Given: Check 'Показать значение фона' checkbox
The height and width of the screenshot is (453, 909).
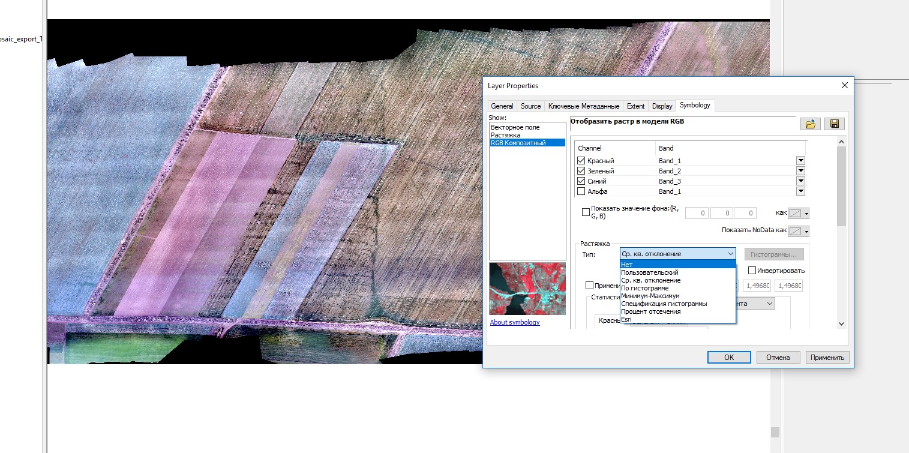Looking at the screenshot, I should pos(586,212).
